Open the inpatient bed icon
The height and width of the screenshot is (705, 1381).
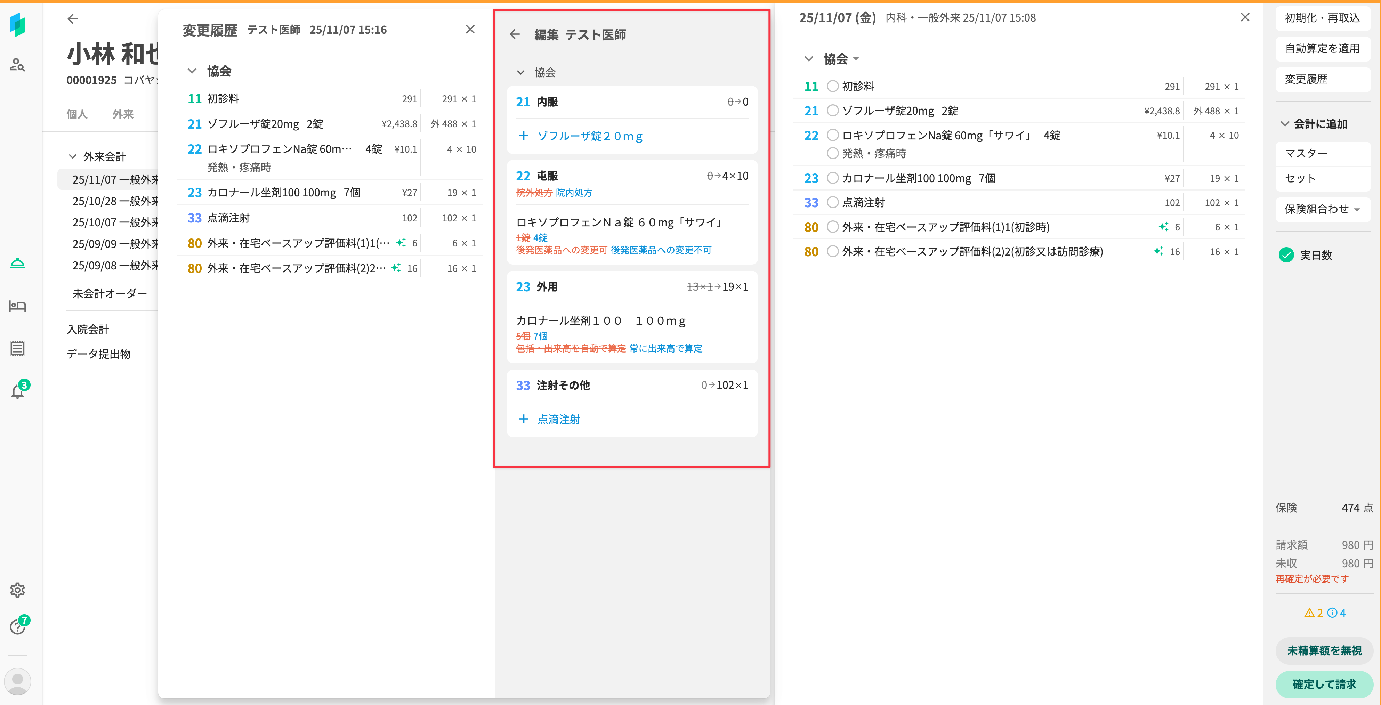pos(17,306)
